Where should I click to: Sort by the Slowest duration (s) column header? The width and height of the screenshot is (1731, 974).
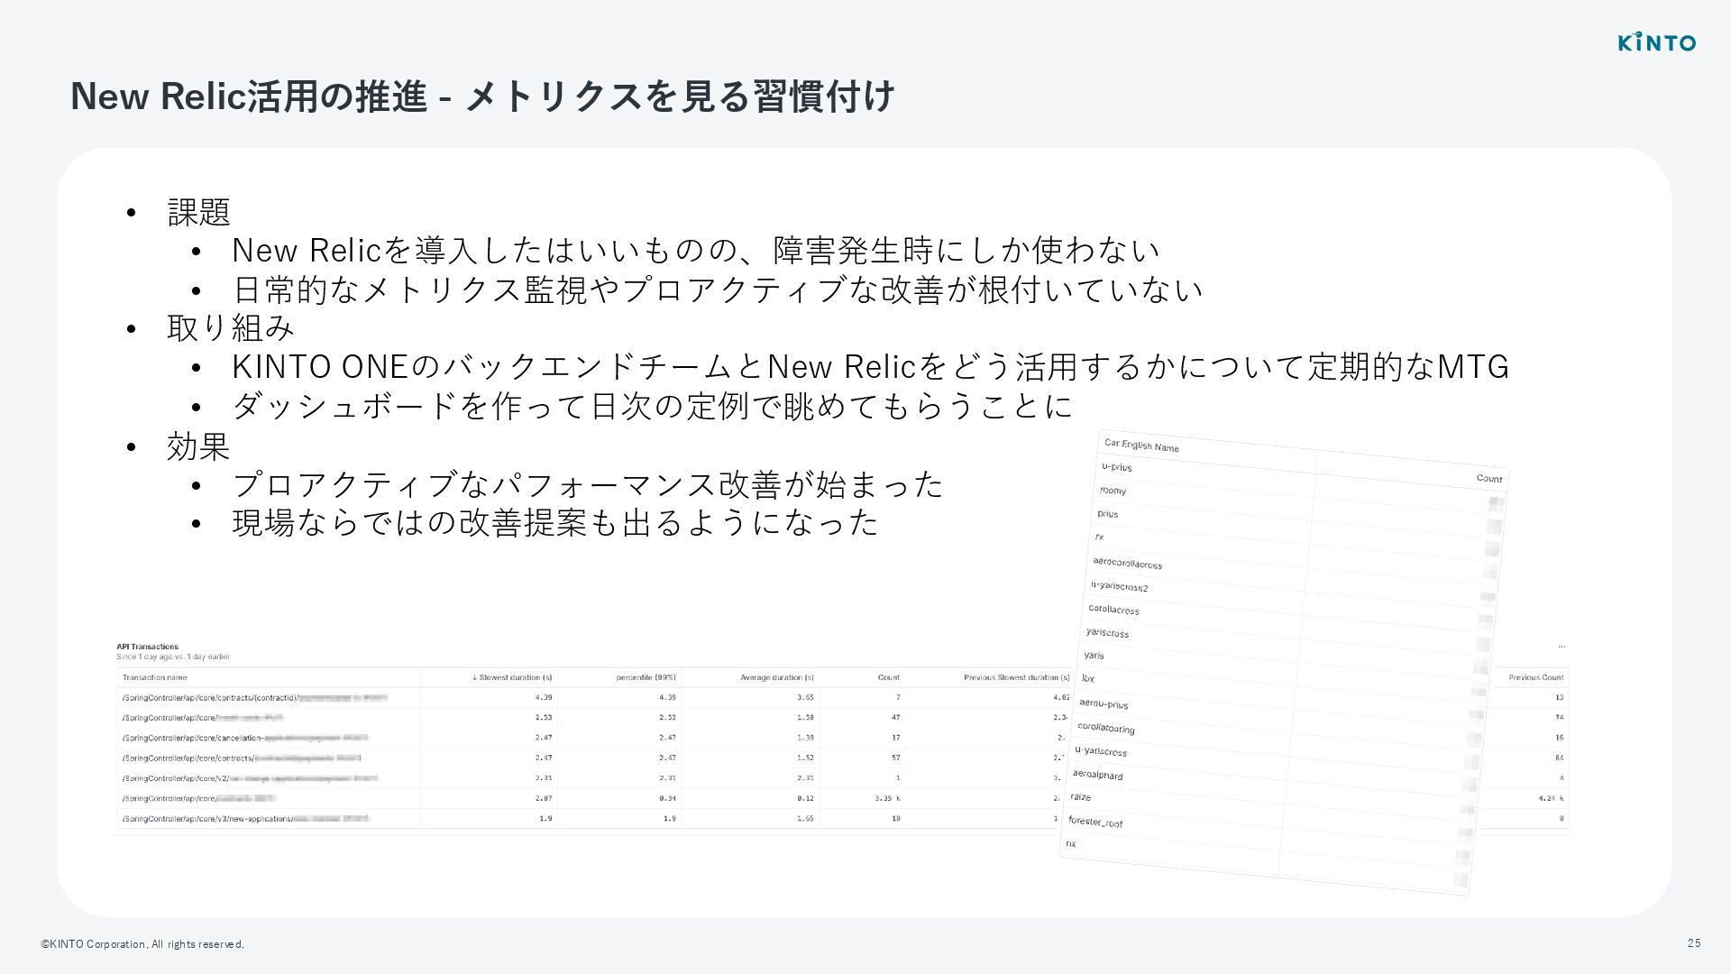click(x=512, y=677)
